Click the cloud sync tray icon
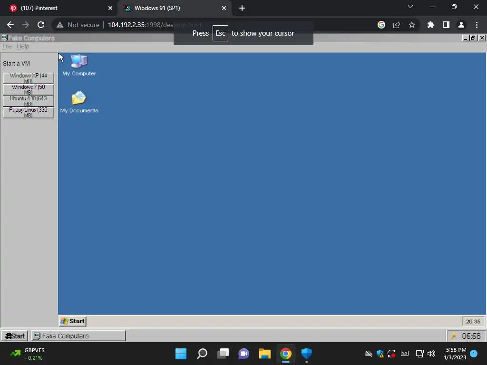This screenshot has width=487, height=365. [369, 354]
